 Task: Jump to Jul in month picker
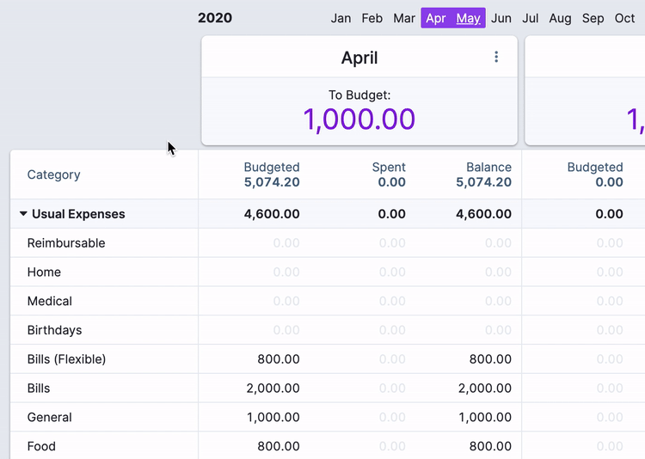pos(531,18)
